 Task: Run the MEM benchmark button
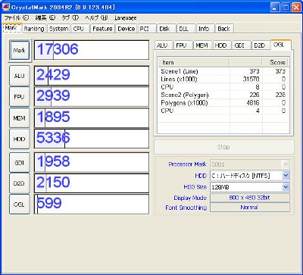click(20, 118)
